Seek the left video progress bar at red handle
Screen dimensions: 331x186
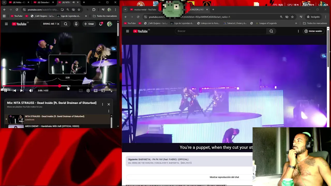(x=60, y=86)
